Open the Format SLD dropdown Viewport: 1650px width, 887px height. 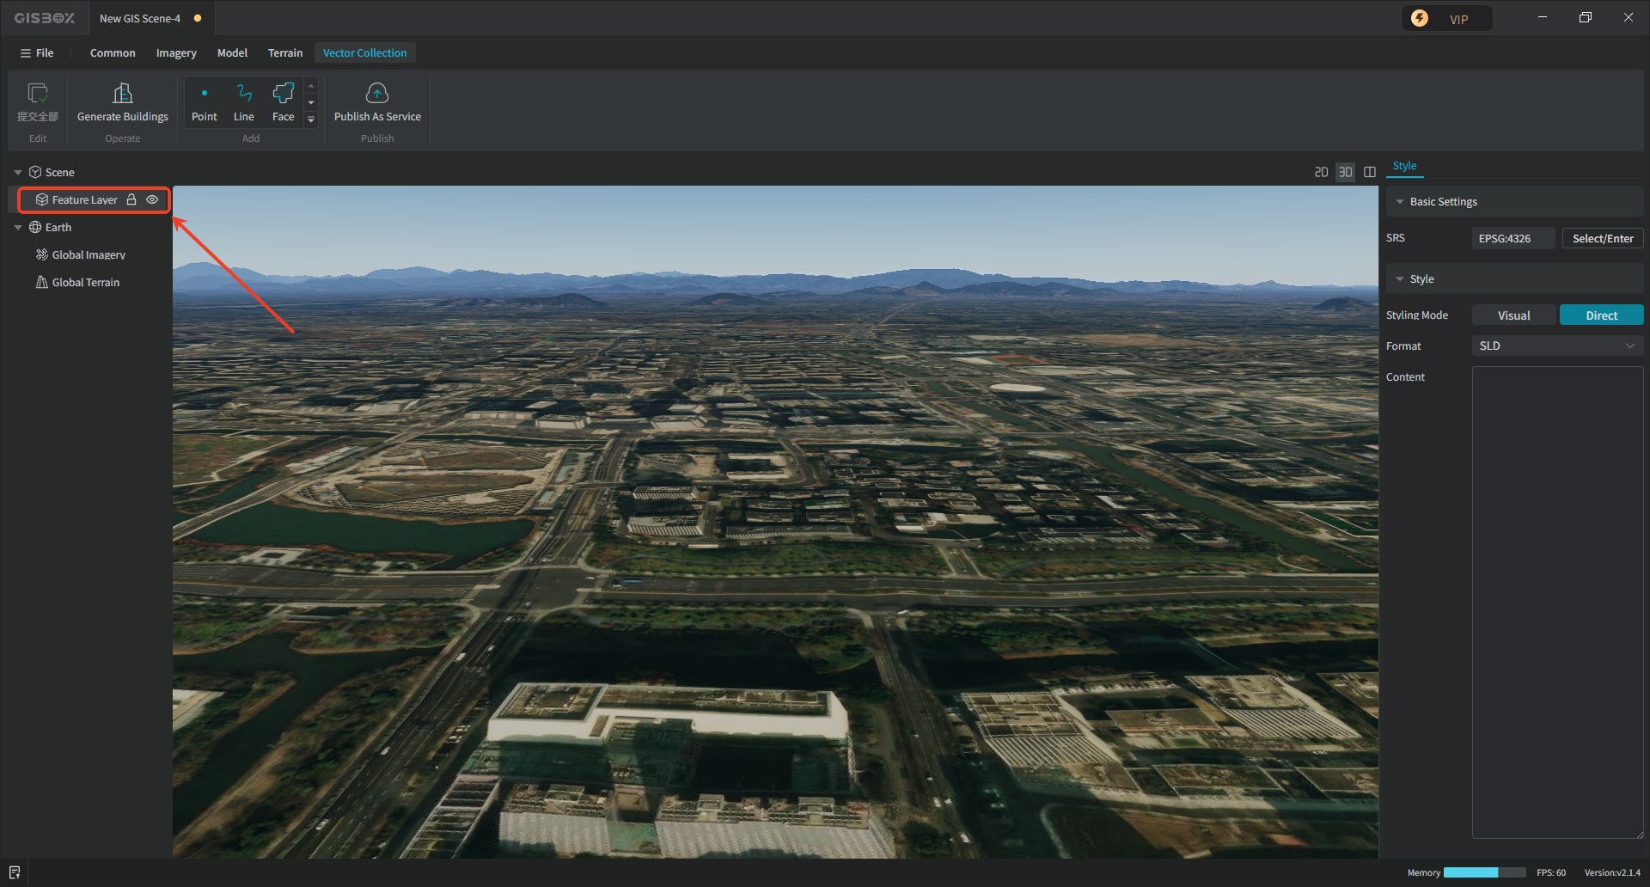pyautogui.click(x=1557, y=346)
